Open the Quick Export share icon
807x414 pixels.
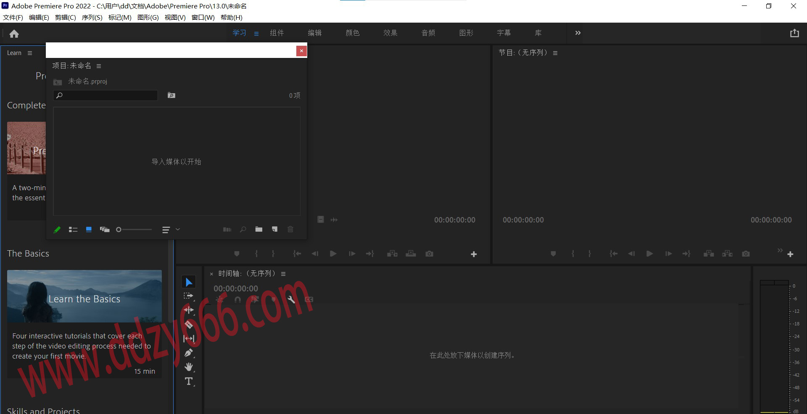coord(794,33)
